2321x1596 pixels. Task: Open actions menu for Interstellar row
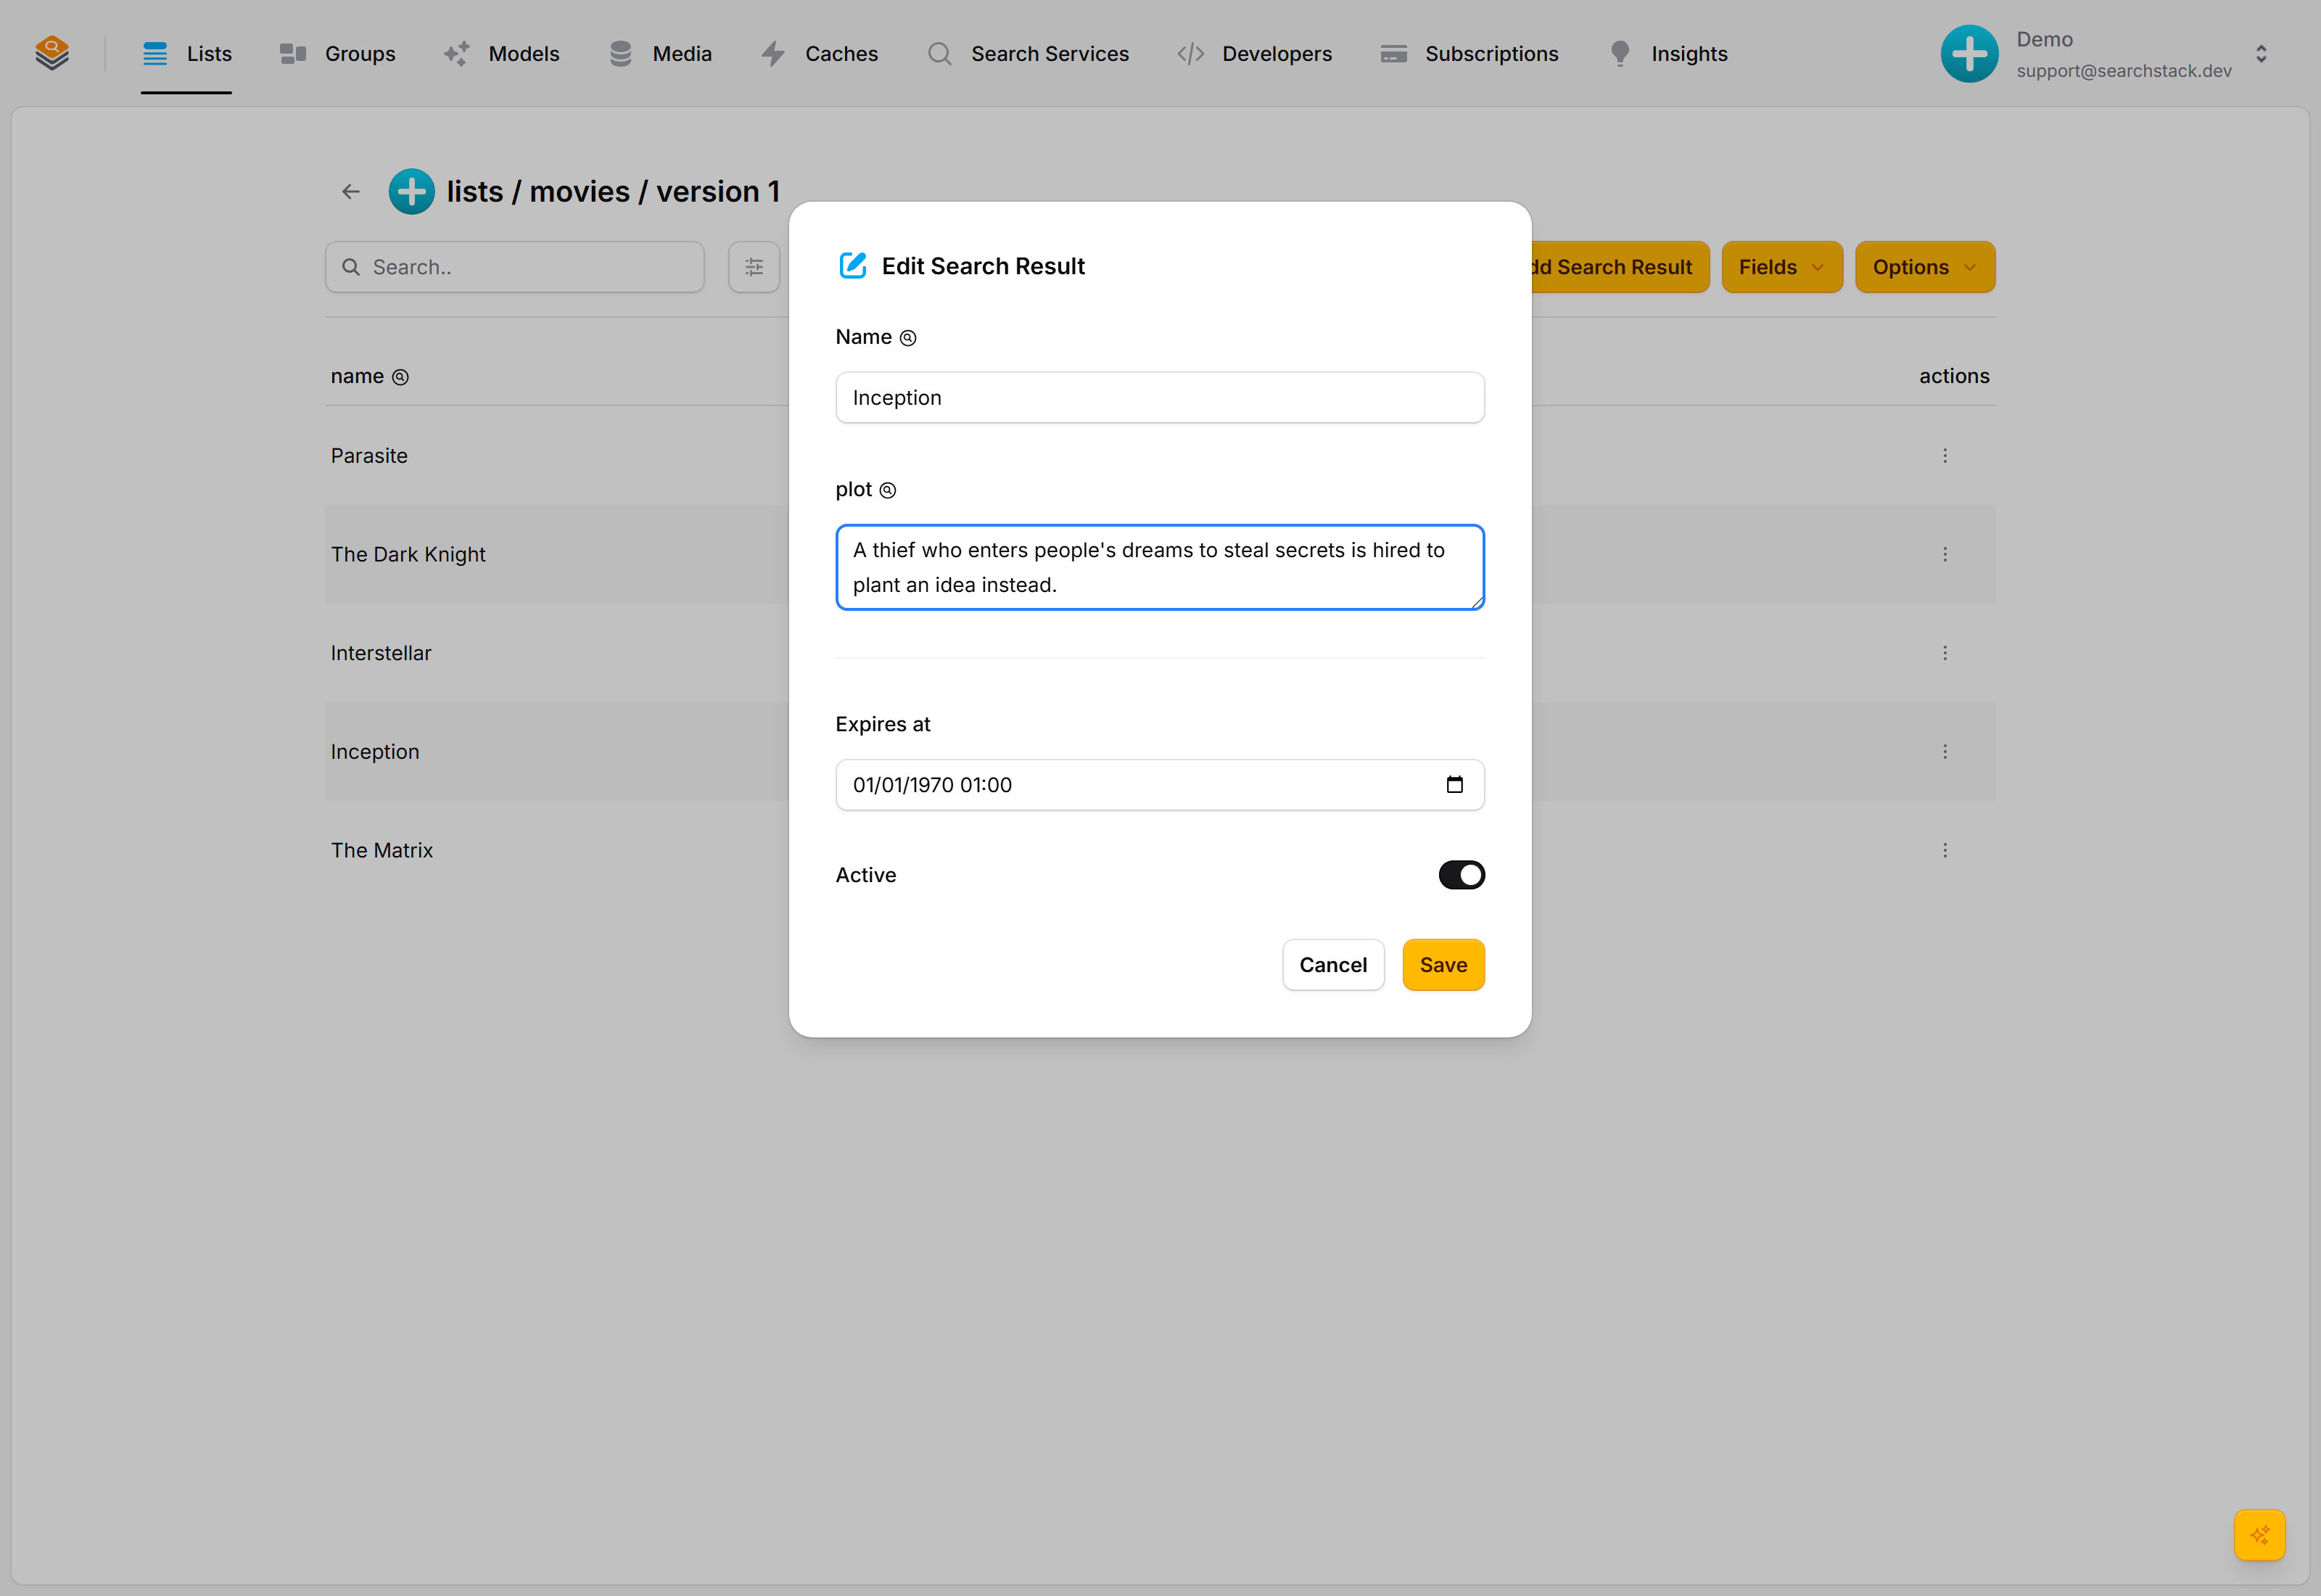(x=1944, y=653)
